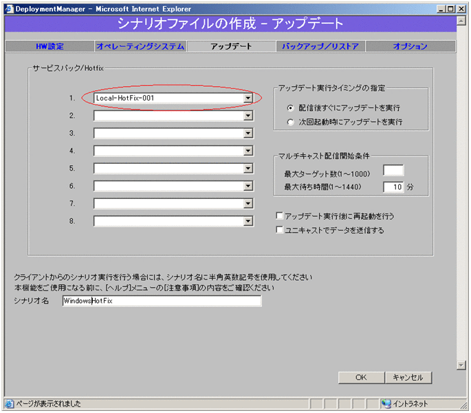This screenshot has height=413, width=471.
Task: Click the status bar page icon
Action: click(x=10, y=403)
